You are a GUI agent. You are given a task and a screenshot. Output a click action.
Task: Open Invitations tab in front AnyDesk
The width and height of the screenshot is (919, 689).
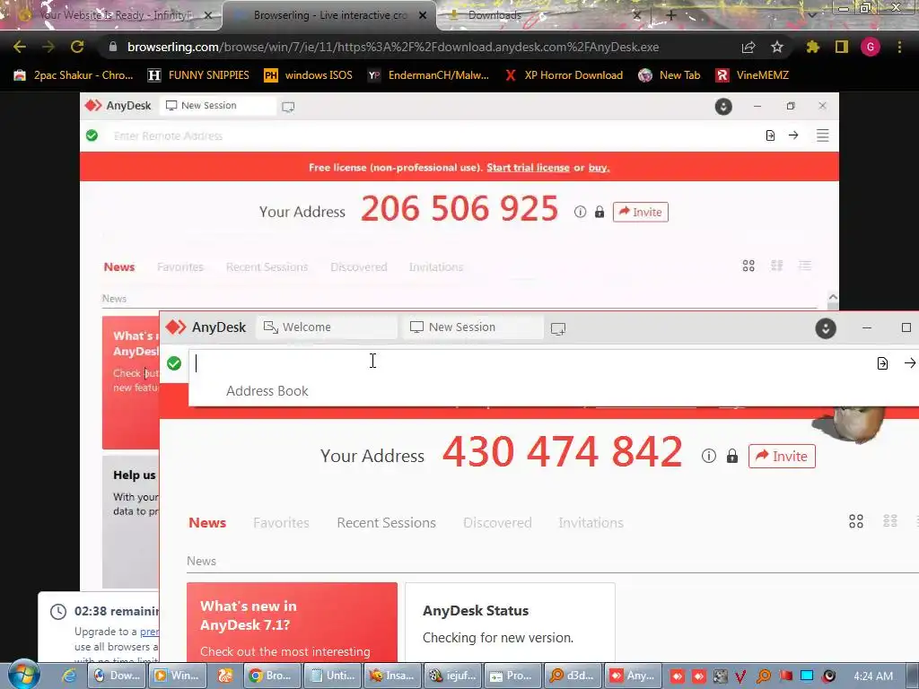pyautogui.click(x=591, y=523)
